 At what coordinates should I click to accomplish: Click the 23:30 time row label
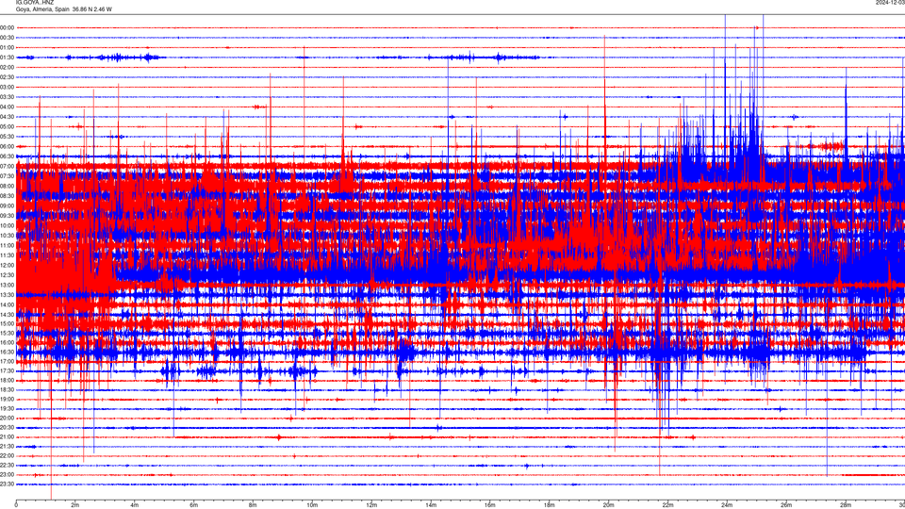click(x=8, y=484)
